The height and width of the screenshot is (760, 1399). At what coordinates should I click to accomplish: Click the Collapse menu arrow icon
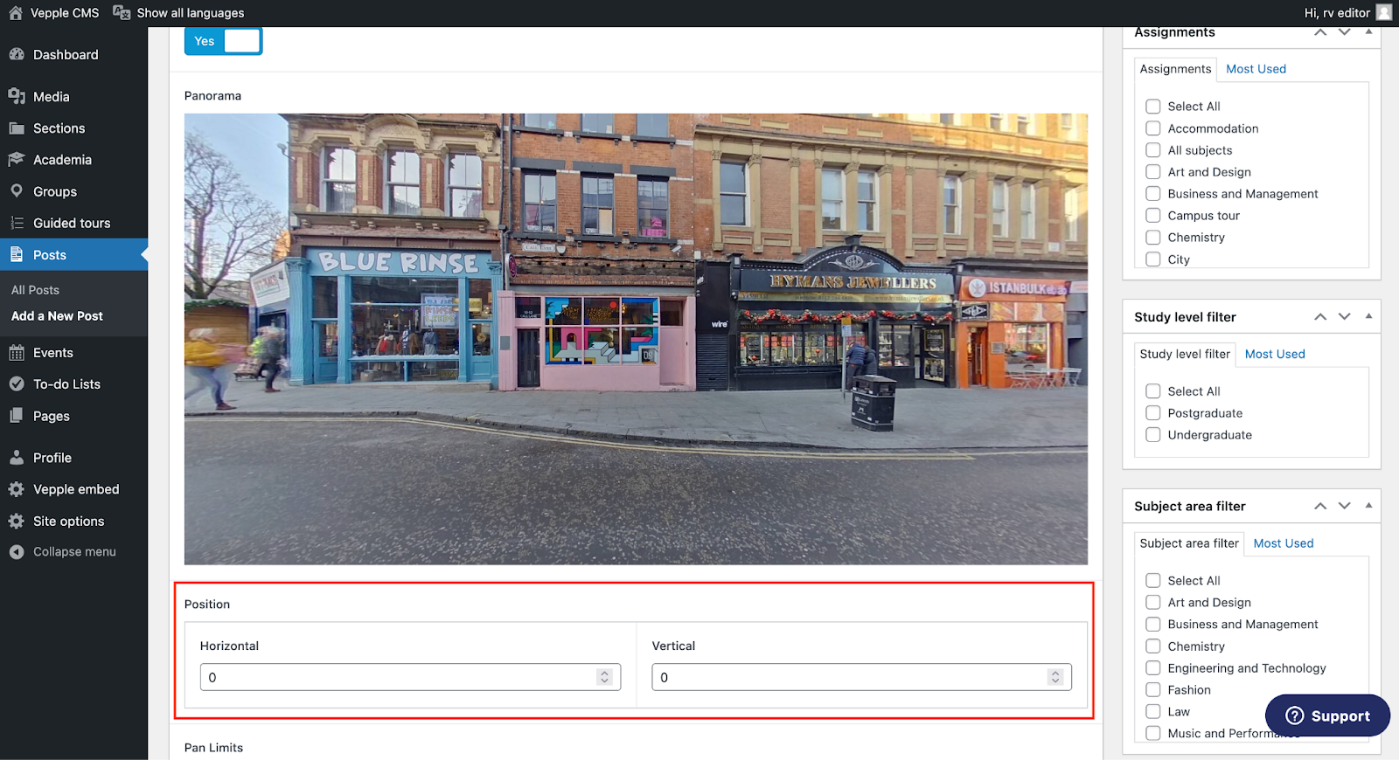(17, 552)
